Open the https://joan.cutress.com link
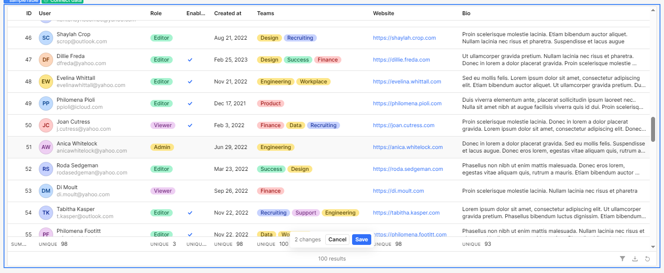664x273 pixels. pyautogui.click(x=403, y=125)
